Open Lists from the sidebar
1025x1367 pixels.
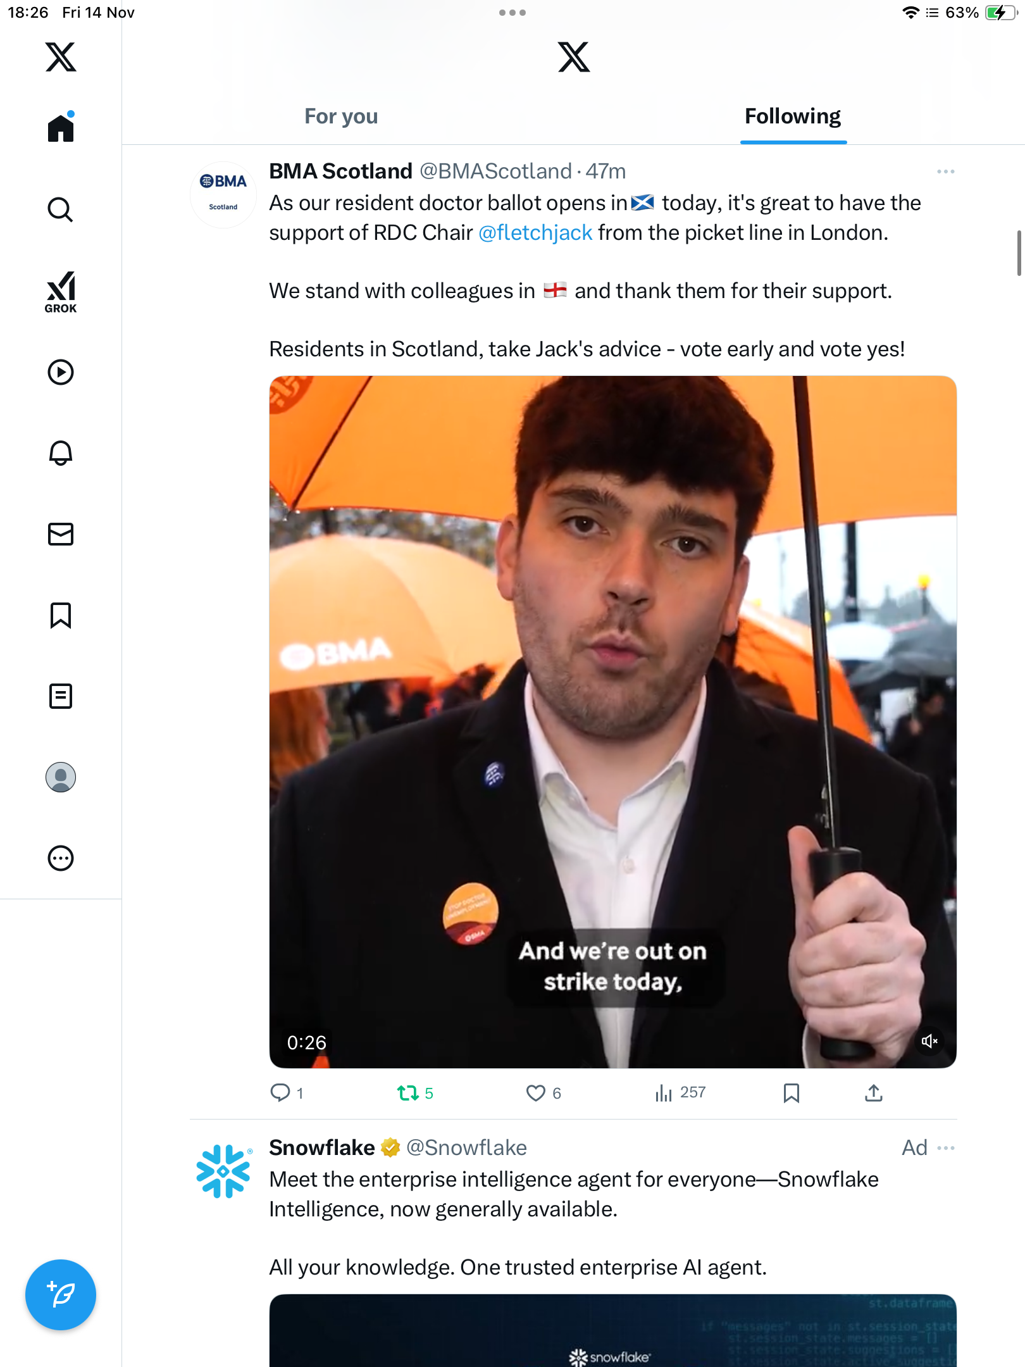tap(61, 696)
